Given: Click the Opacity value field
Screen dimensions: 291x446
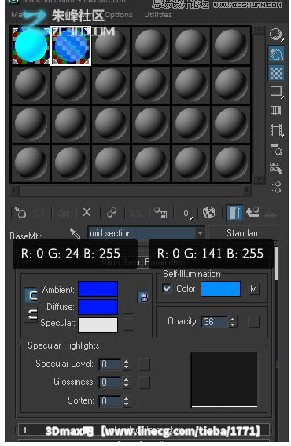Looking at the screenshot, I should point(214,322).
